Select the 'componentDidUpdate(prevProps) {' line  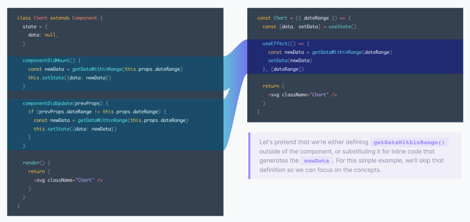coord(65,103)
